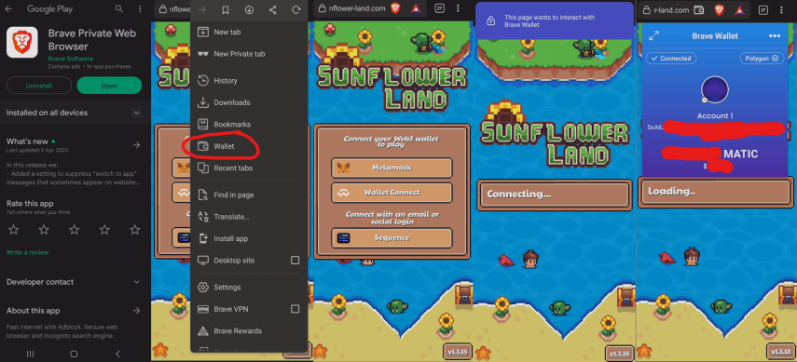Tap the Android recent apps button

point(30,354)
